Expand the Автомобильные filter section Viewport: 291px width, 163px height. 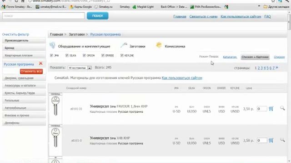24,108
